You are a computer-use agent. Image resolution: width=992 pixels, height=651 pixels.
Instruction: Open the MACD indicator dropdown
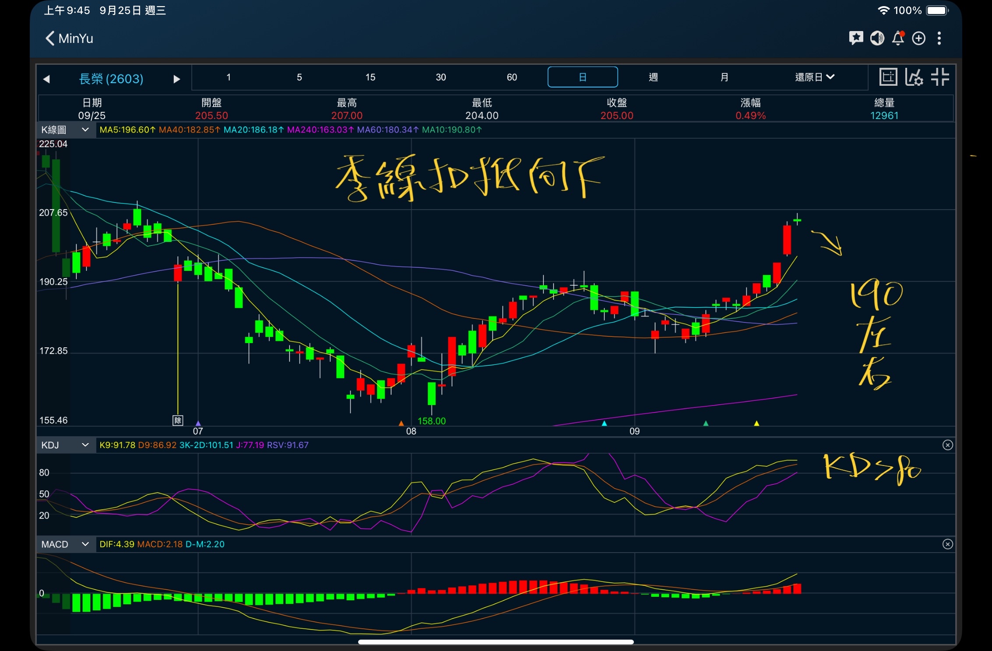click(66, 544)
